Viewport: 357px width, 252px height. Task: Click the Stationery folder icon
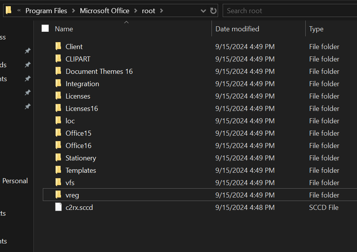[58, 158]
